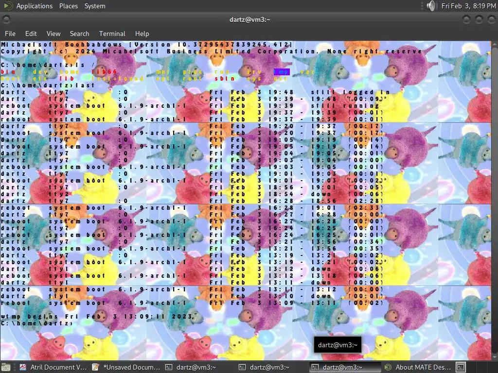The image size is (498, 373).
Task: Click the show desktop icon in the bottom panel
Action: pos(6,367)
